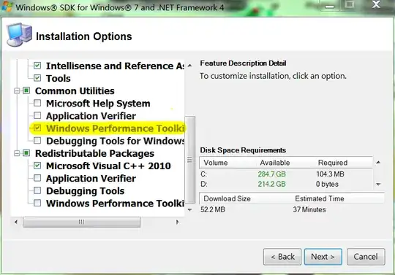The height and width of the screenshot is (275, 395).
Task: Click the Available column header
Action: click(x=275, y=163)
